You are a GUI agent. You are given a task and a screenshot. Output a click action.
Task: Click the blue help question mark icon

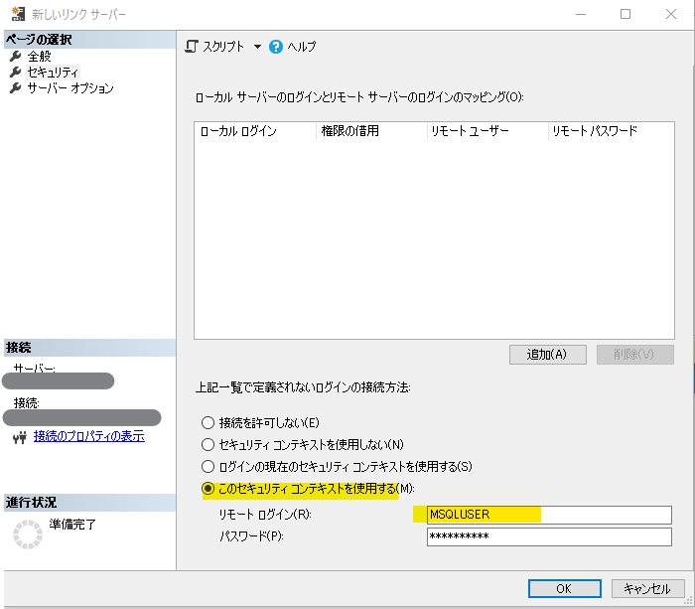[276, 47]
